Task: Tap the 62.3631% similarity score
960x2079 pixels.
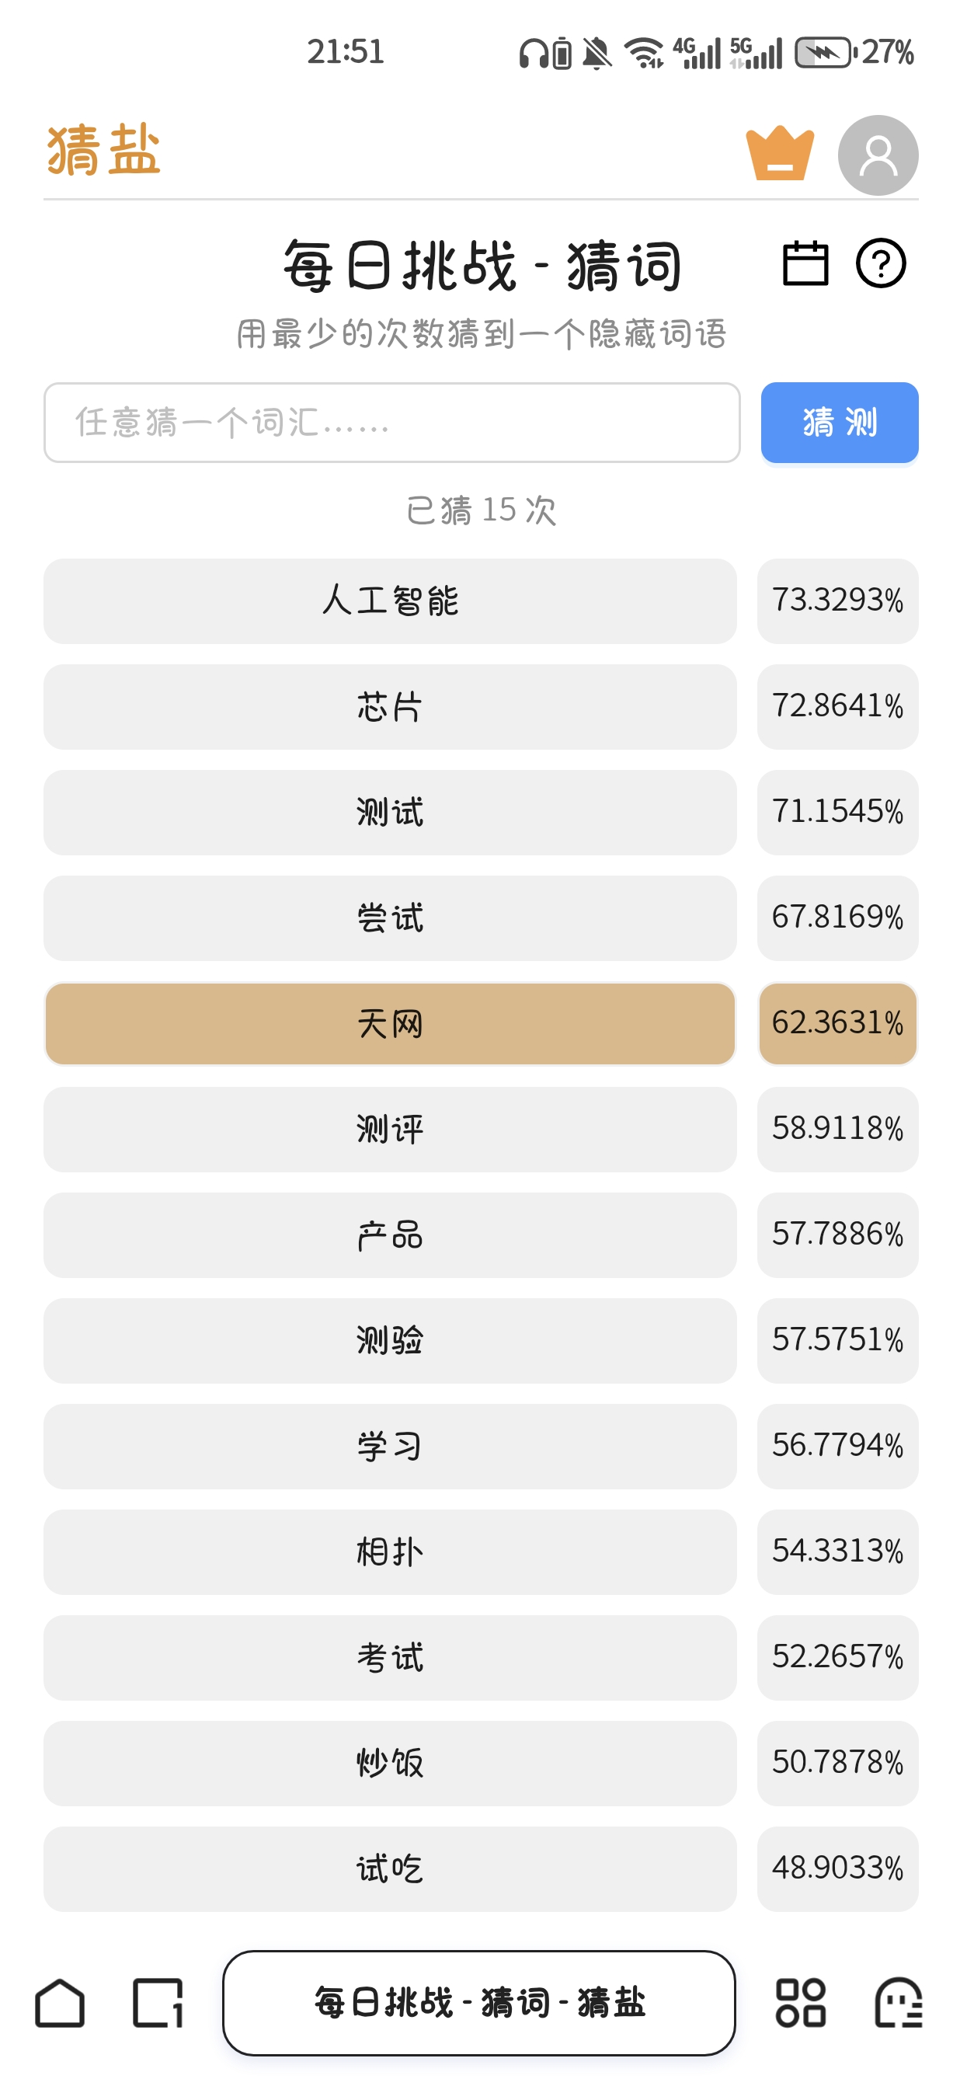Action: [837, 1024]
